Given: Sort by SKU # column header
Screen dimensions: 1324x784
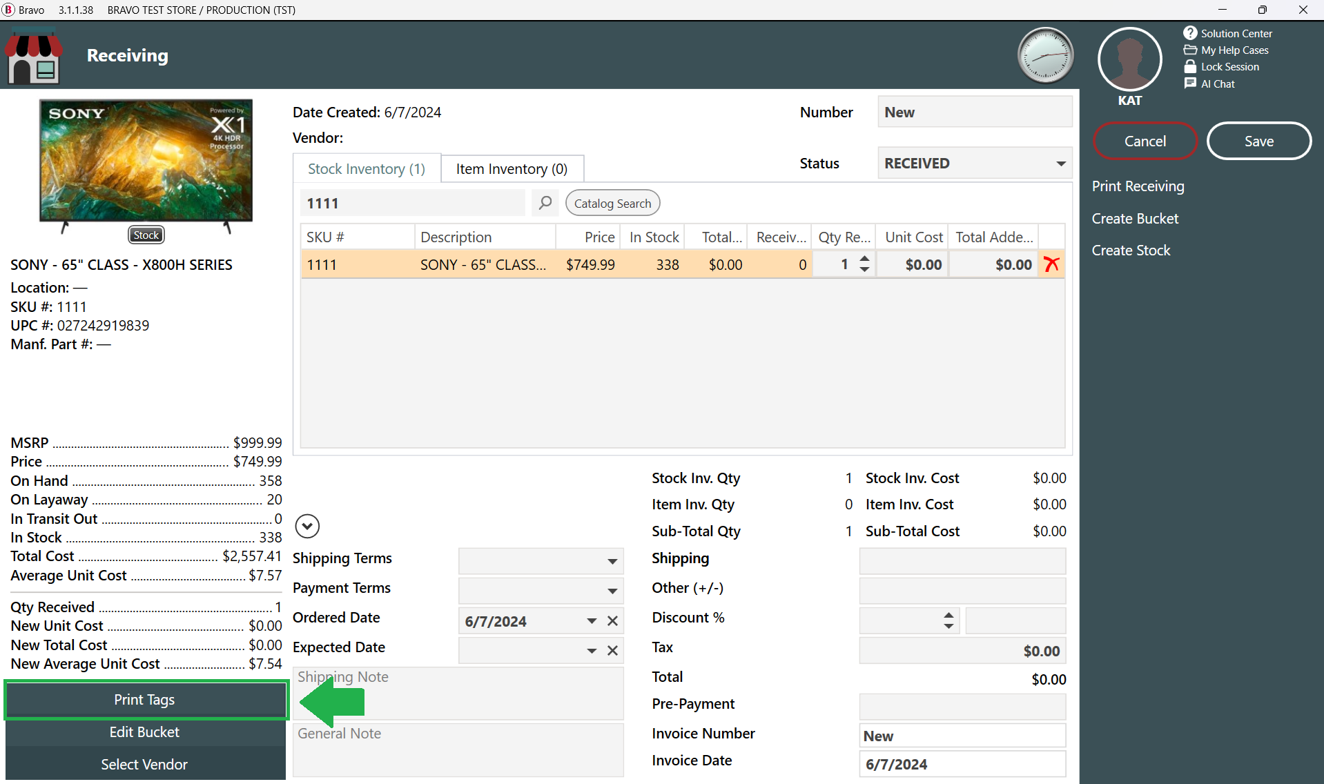Looking at the screenshot, I should click(x=357, y=237).
